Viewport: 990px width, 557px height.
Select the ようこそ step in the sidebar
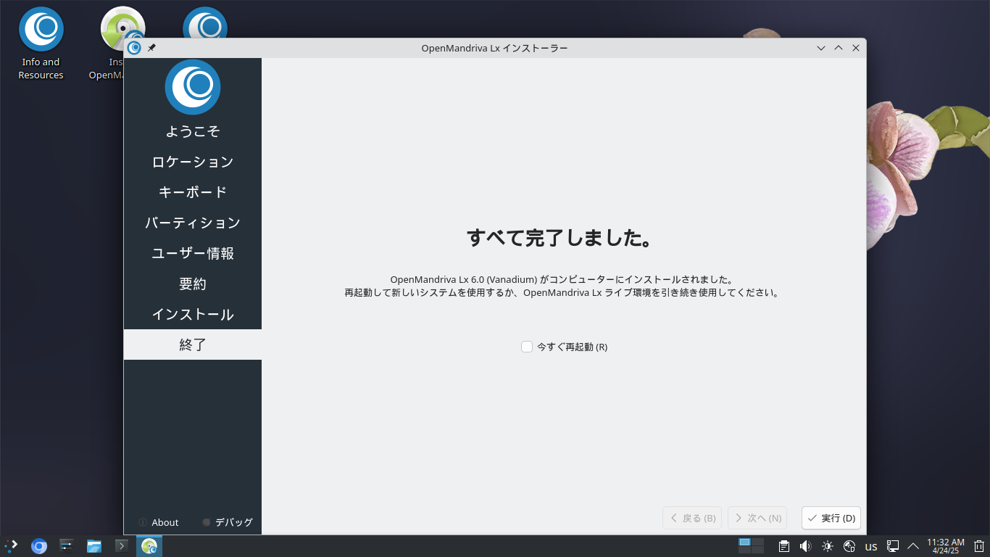(193, 131)
